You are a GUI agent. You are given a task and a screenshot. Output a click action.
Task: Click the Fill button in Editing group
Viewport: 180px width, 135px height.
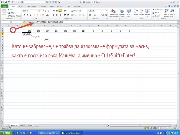coord(156,13)
